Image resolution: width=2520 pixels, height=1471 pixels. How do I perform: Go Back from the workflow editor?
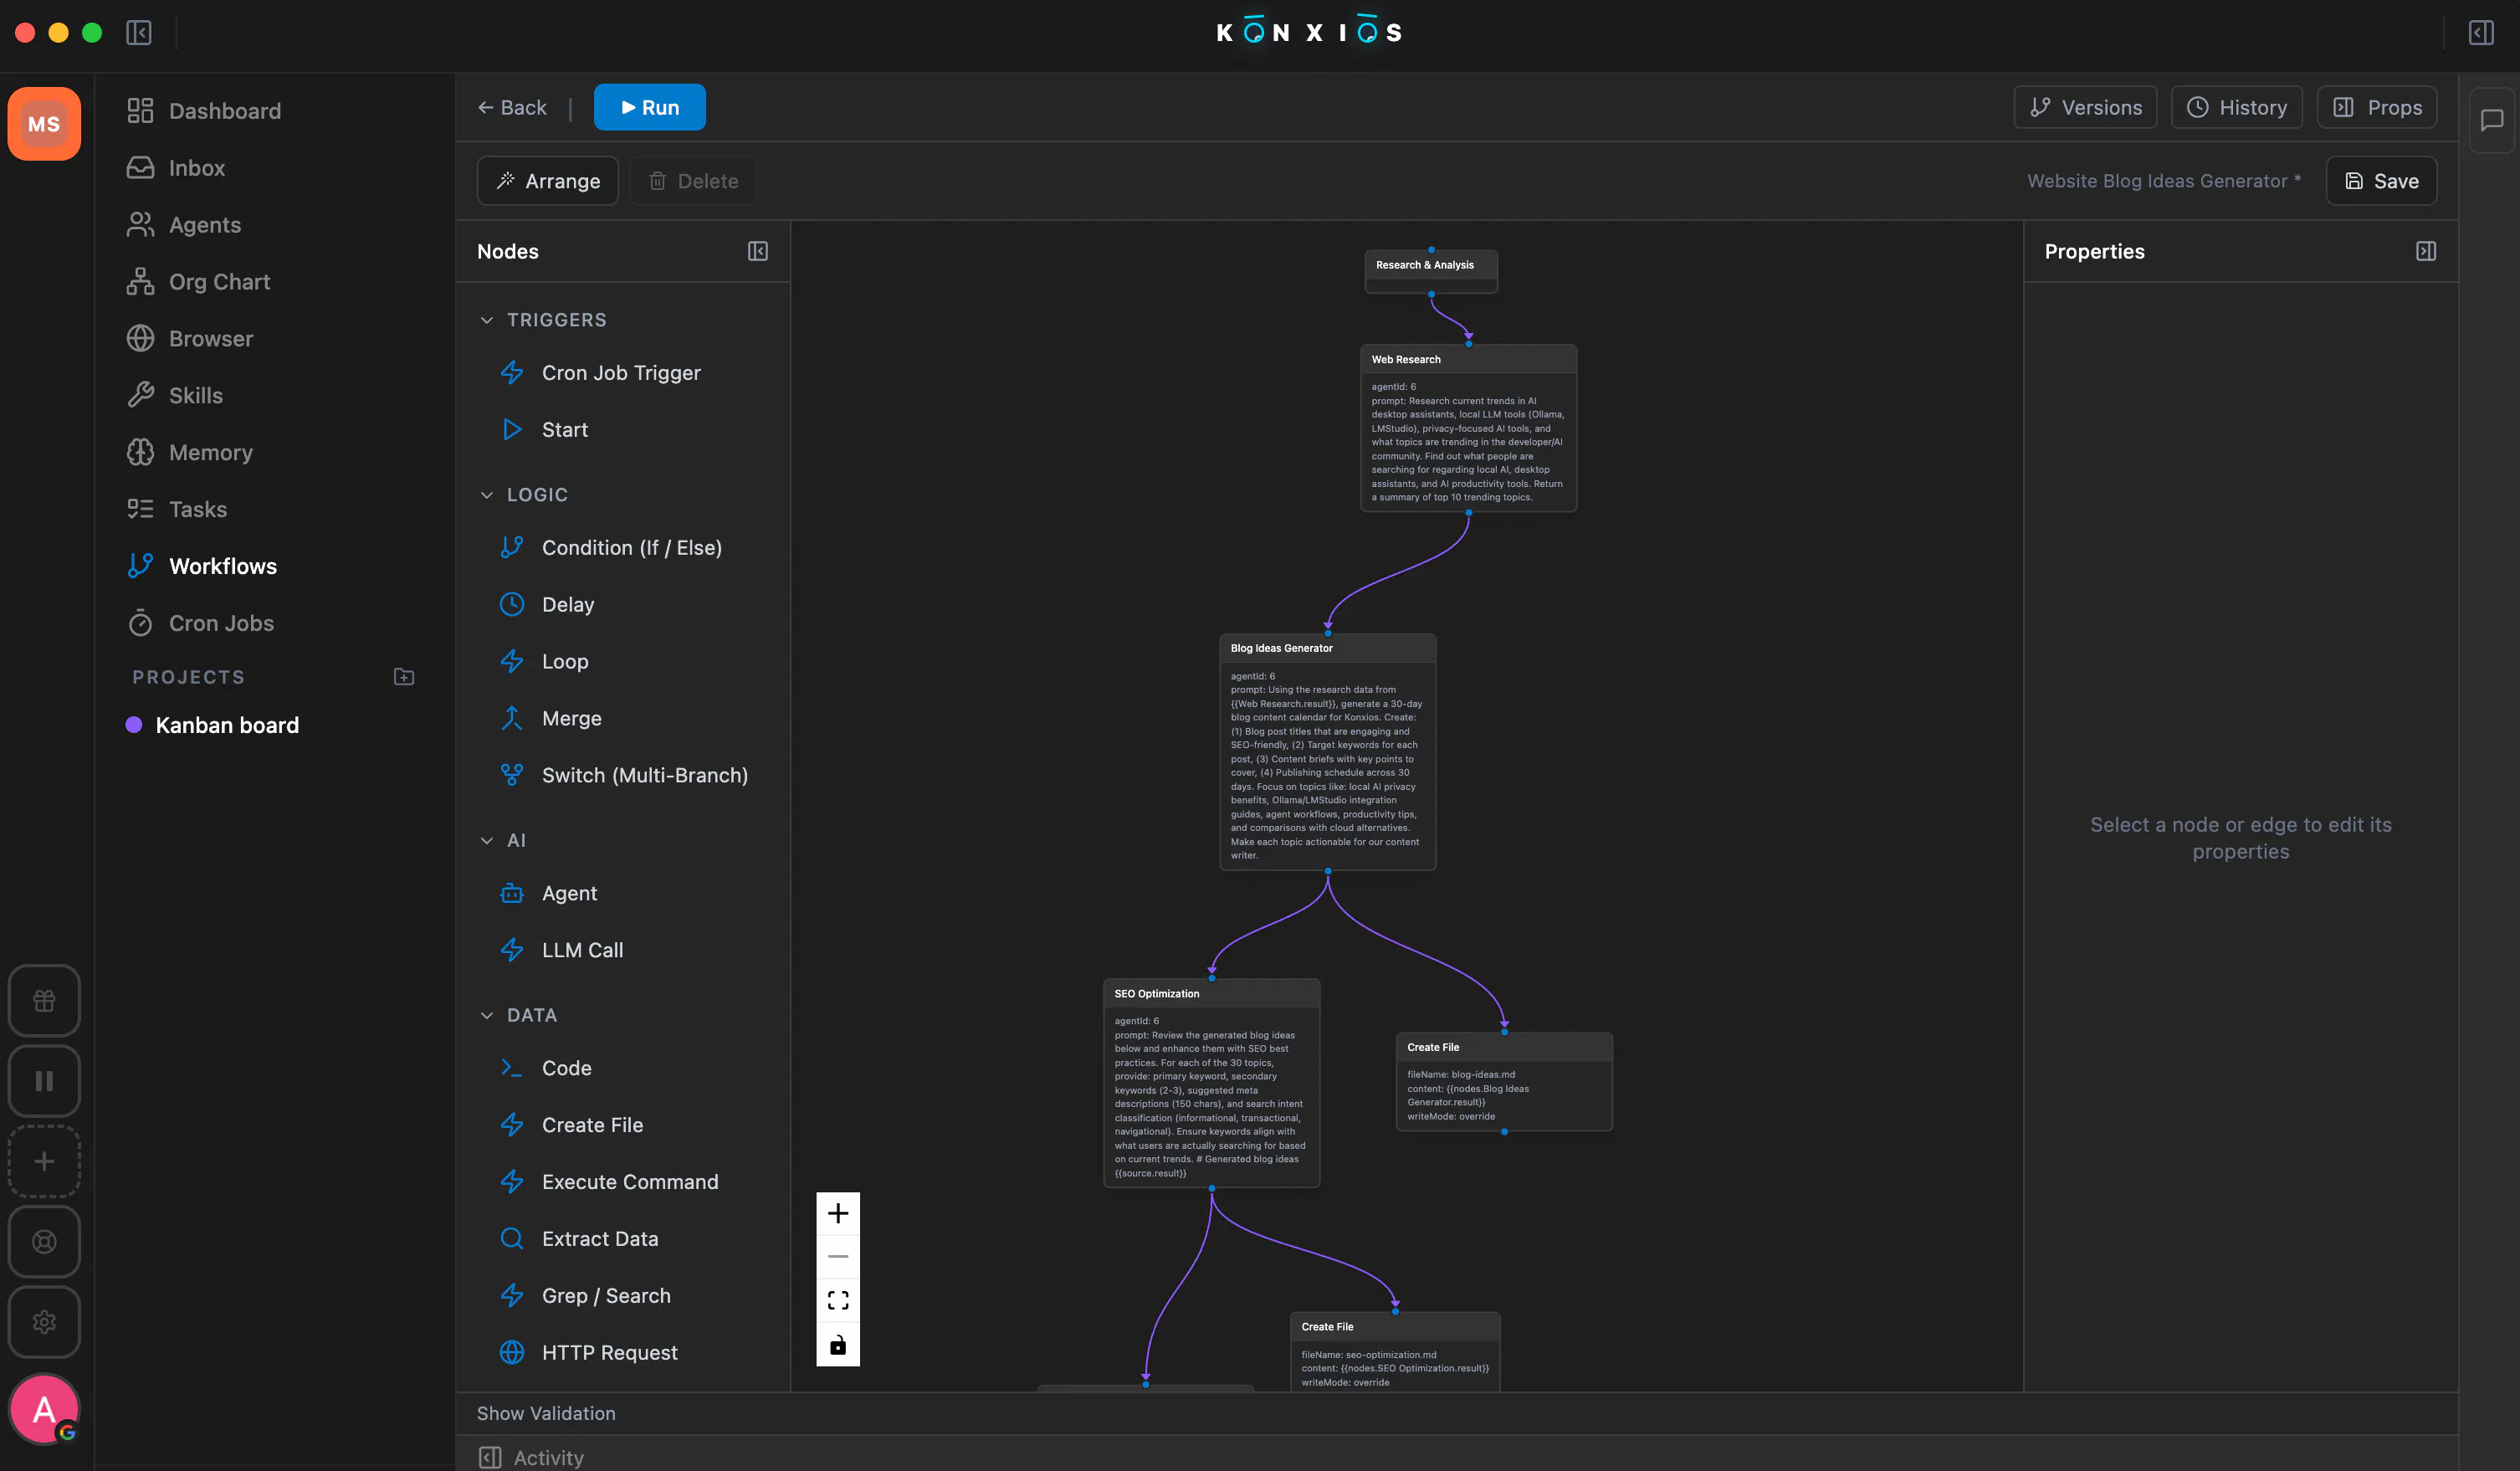(512, 107)
